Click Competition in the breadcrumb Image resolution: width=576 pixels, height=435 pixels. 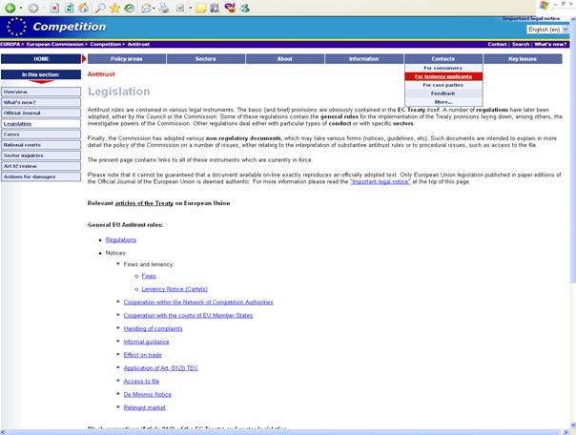(106, 44)
